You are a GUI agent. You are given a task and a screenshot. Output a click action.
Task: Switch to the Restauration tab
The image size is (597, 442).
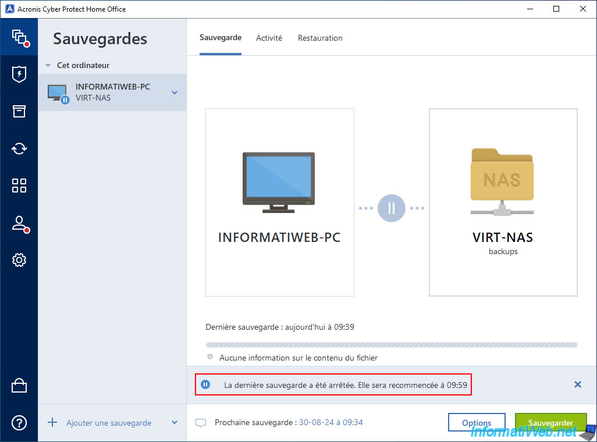pyautogui.click(x=320, y=38)
